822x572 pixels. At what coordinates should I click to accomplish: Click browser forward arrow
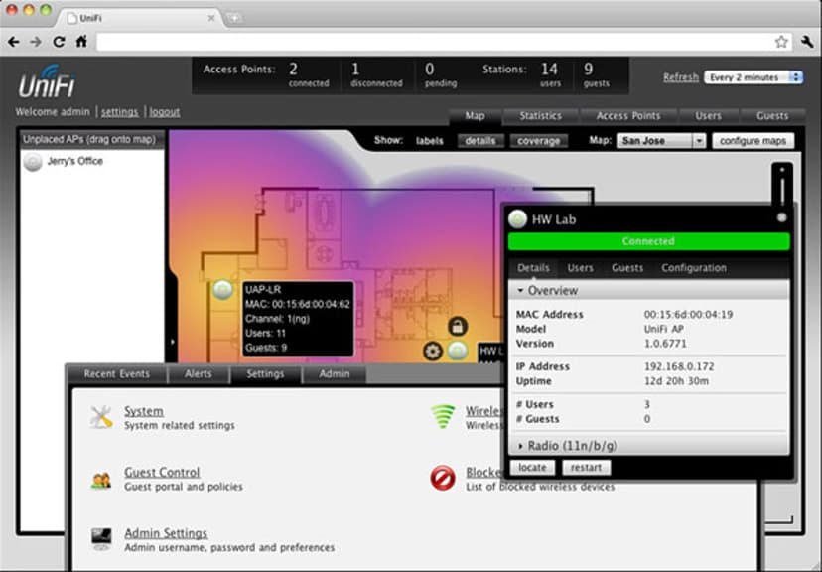click(36, 42)
